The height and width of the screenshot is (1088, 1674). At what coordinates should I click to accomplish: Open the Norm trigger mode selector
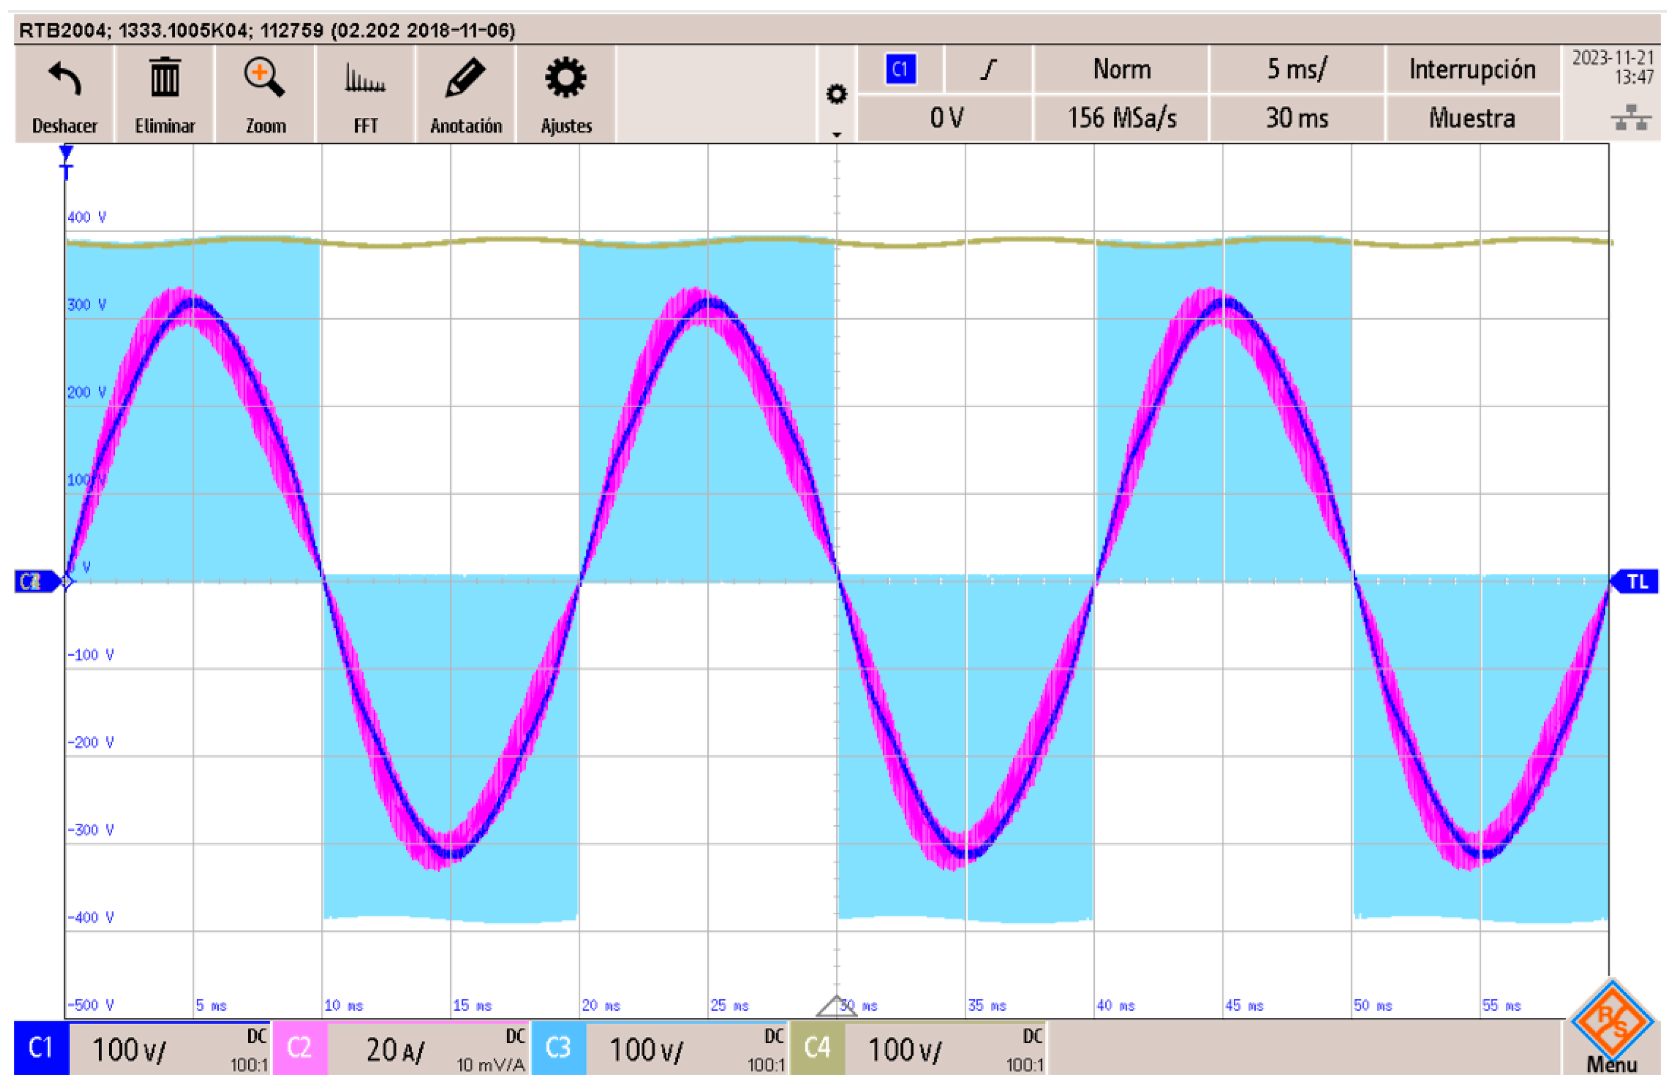[x=1121, y=69]
